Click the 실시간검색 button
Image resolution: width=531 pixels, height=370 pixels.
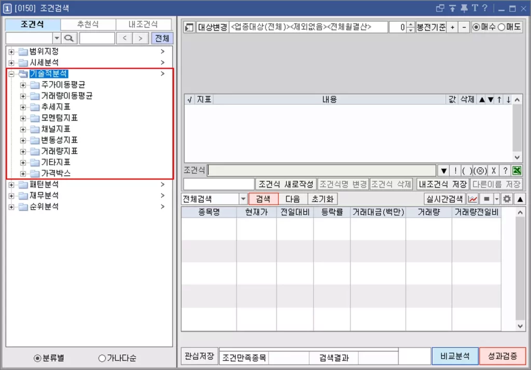[x=445, y=199]
